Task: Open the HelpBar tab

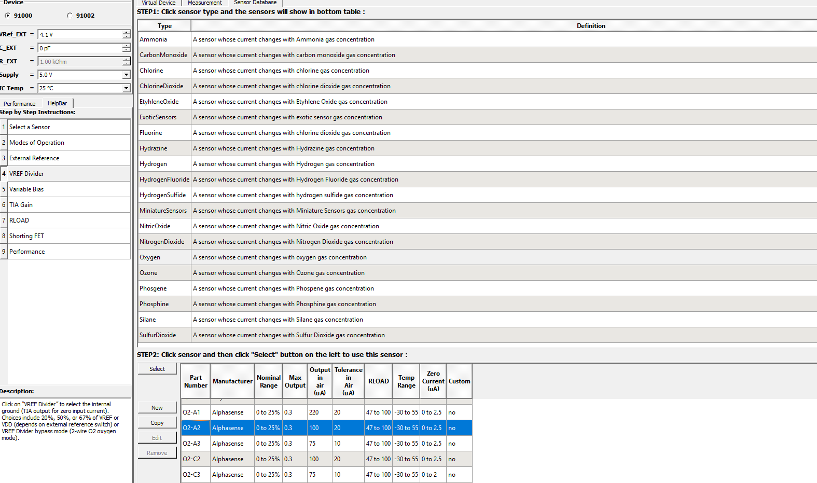Action: tap(57, 103)
